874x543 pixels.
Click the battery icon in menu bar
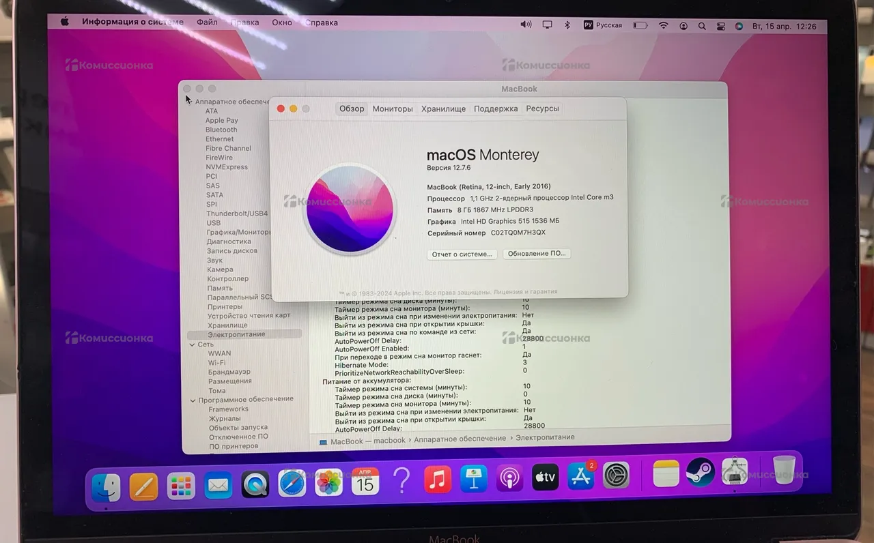coord(640,25)
